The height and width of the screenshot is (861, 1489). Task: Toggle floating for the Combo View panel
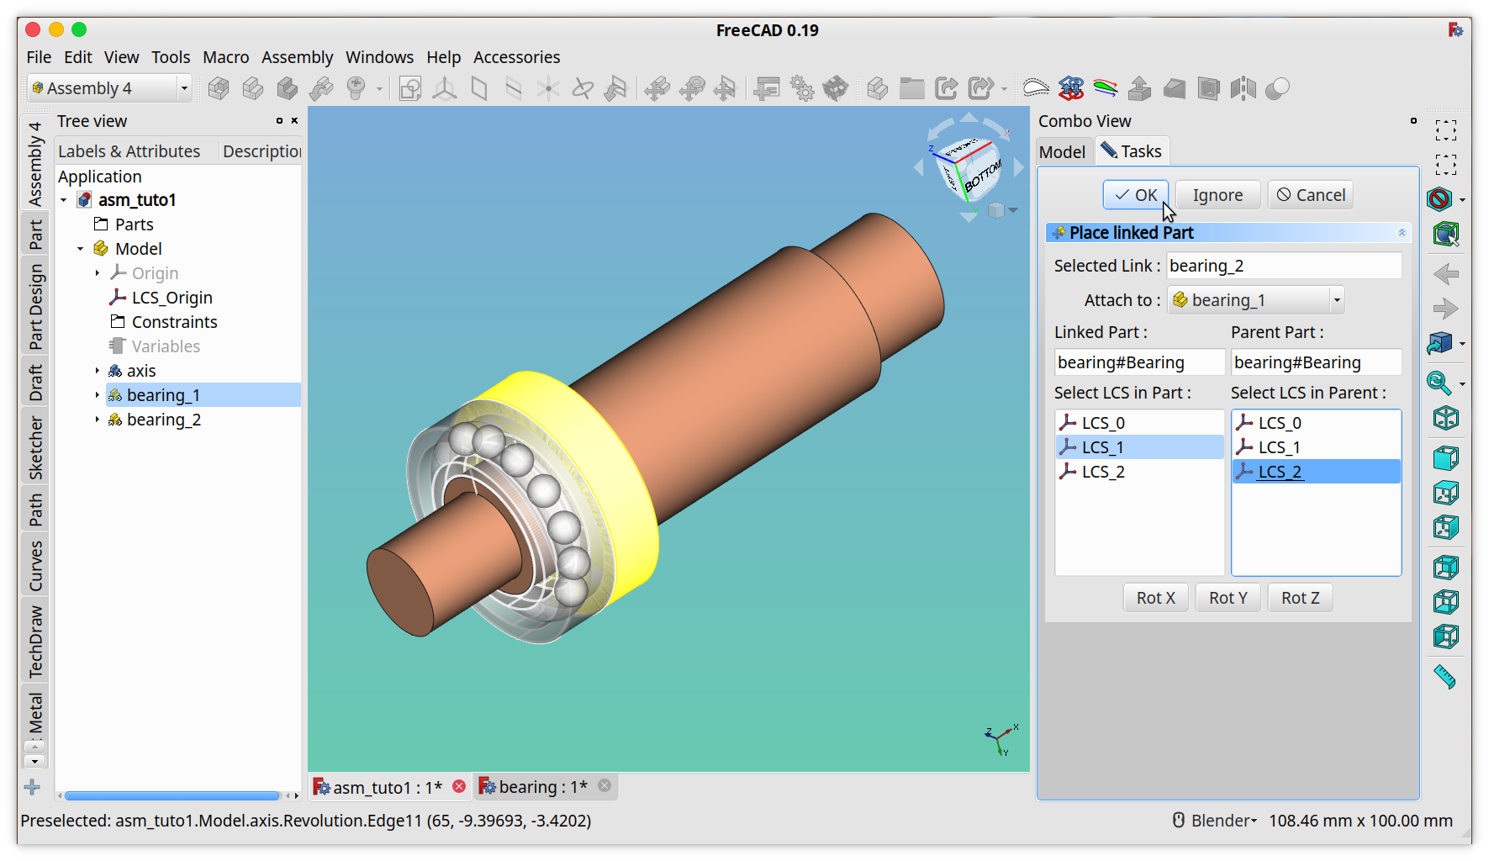point(1413,121)
